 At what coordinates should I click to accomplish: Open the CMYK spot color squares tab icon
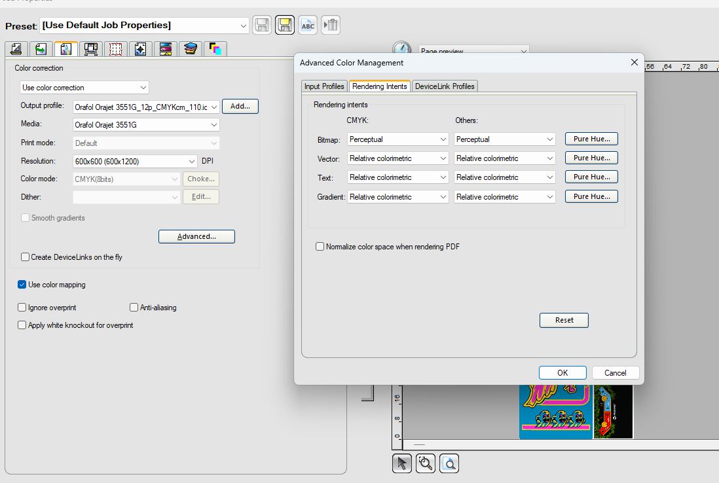[215, 48]
